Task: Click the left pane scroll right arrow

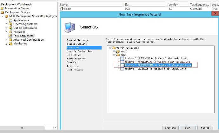Action: (x=55, y=128)
